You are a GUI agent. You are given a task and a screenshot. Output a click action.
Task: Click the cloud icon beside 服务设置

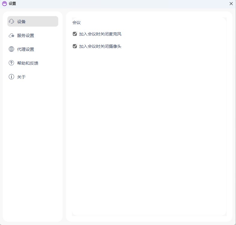11,35
